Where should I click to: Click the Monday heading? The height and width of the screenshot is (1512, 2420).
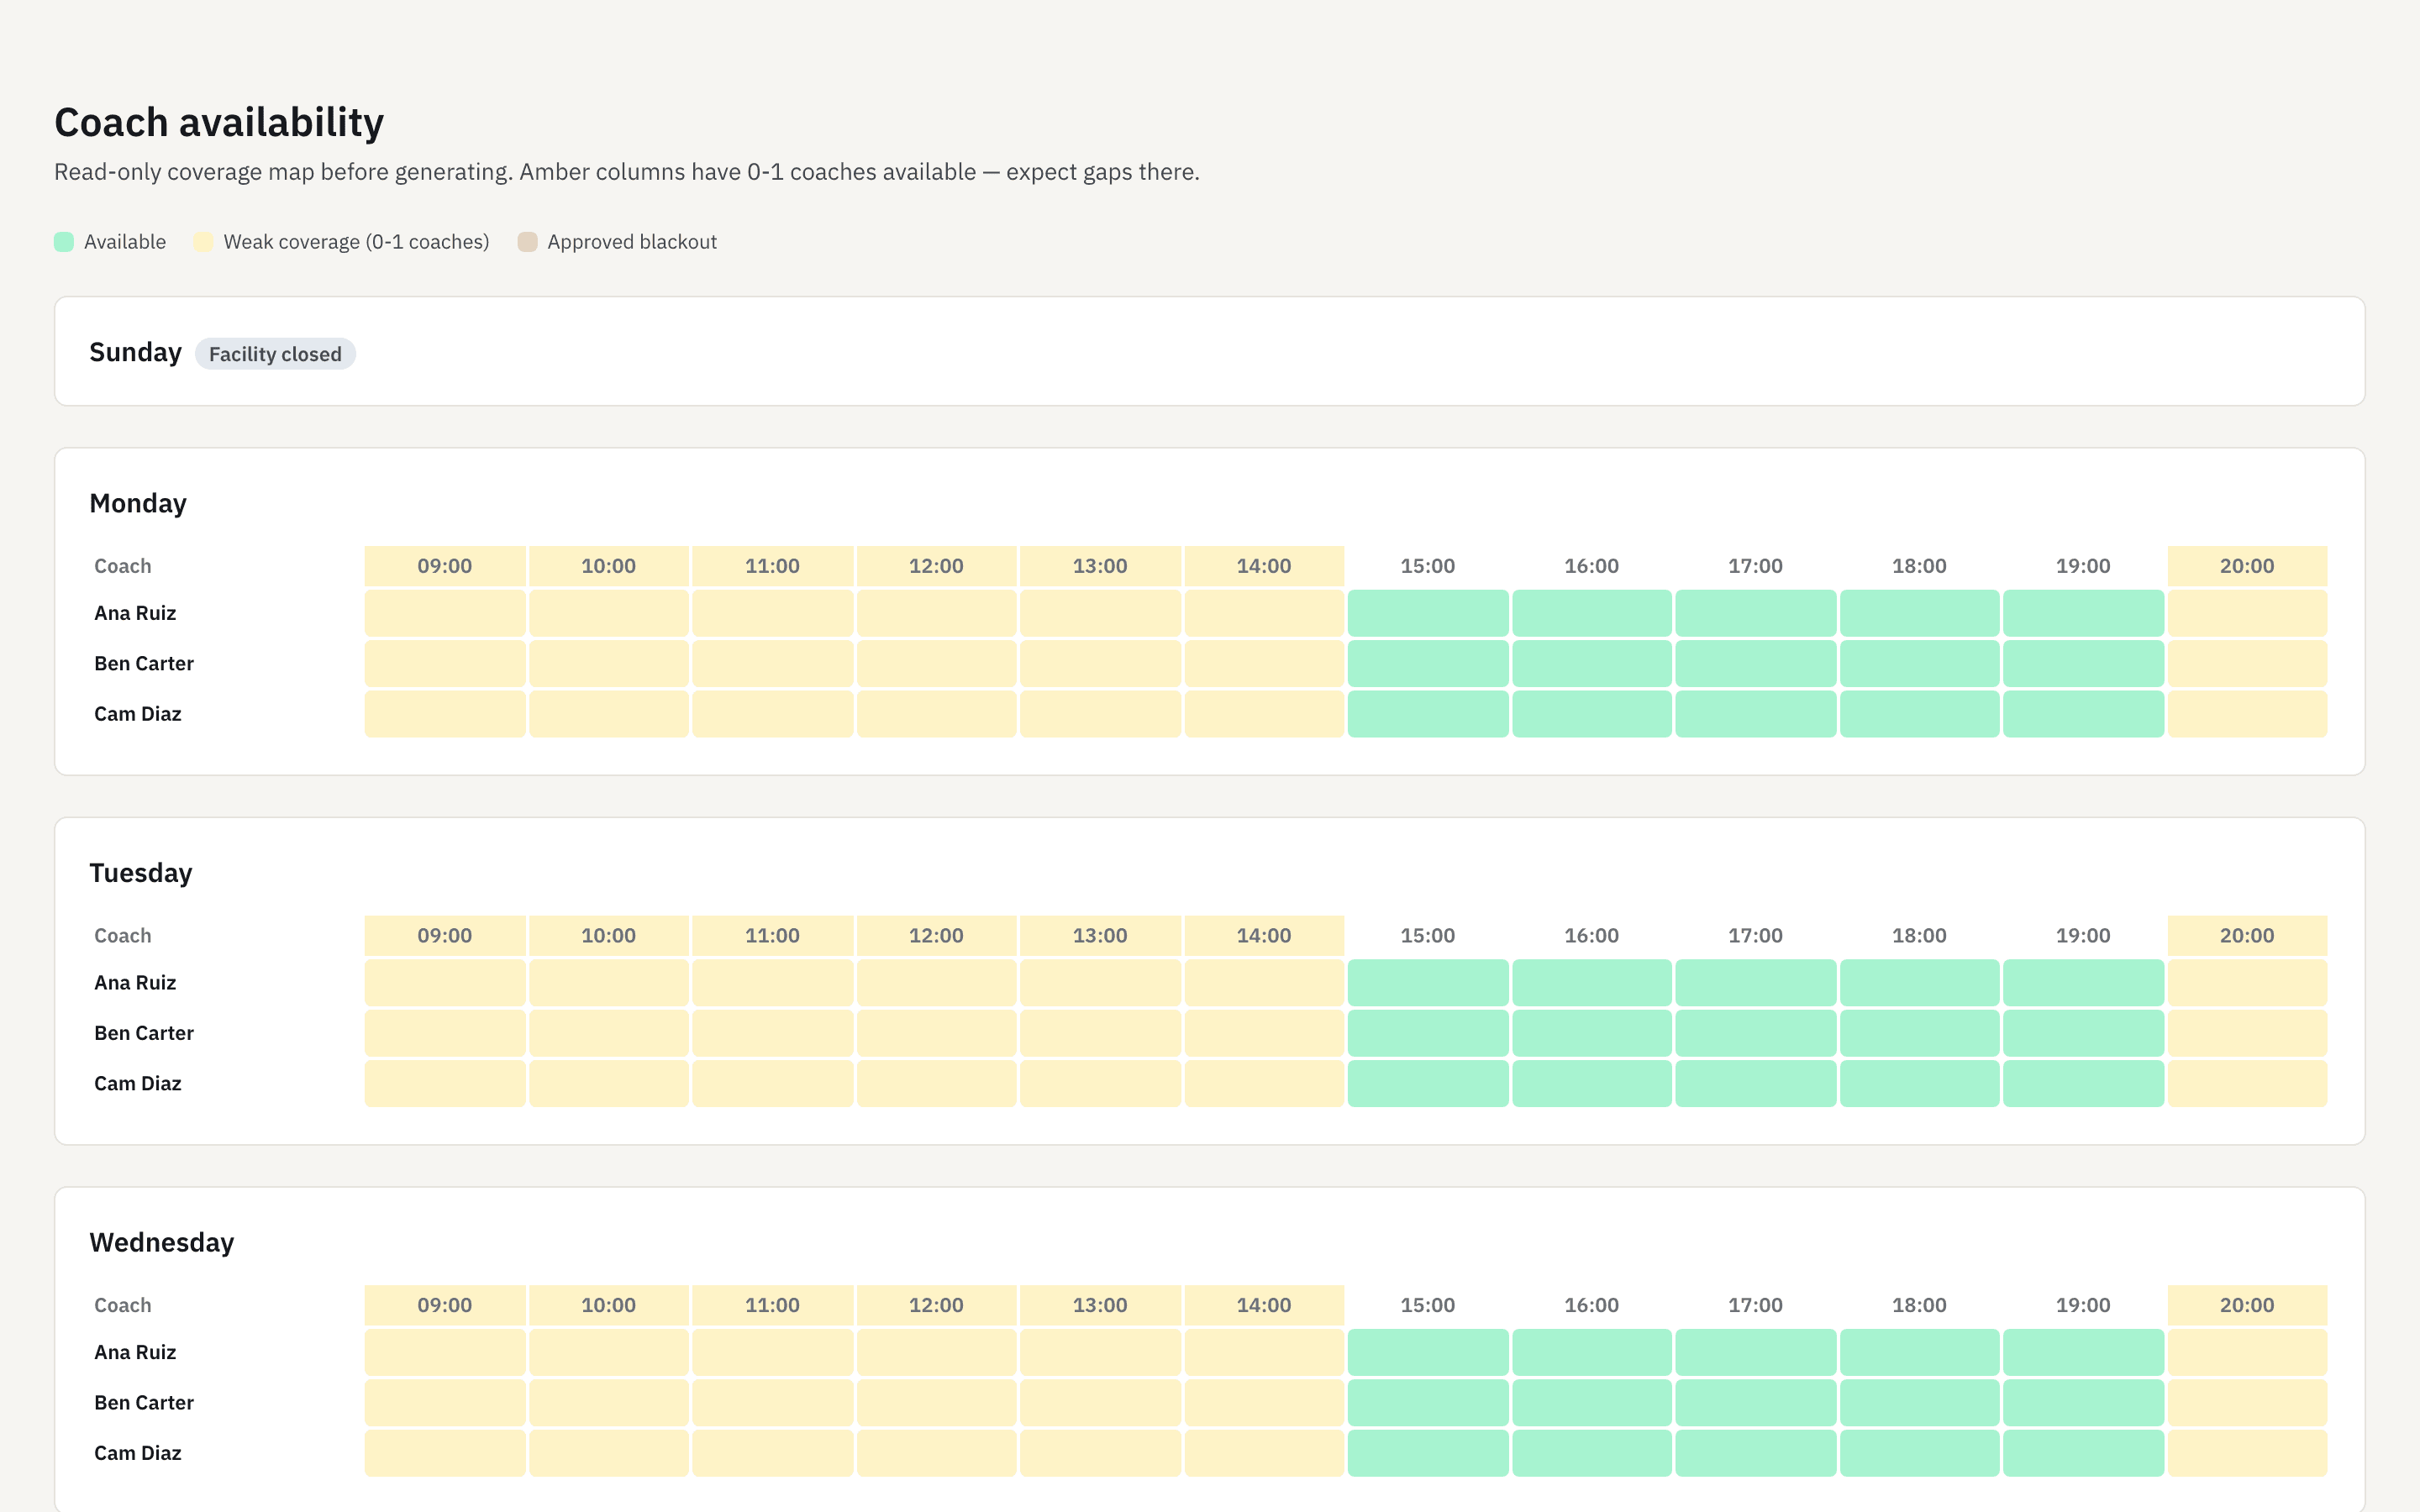pyautogui.click(x=138, y=503)
